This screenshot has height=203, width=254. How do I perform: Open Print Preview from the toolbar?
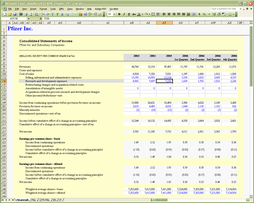(30, 14)
